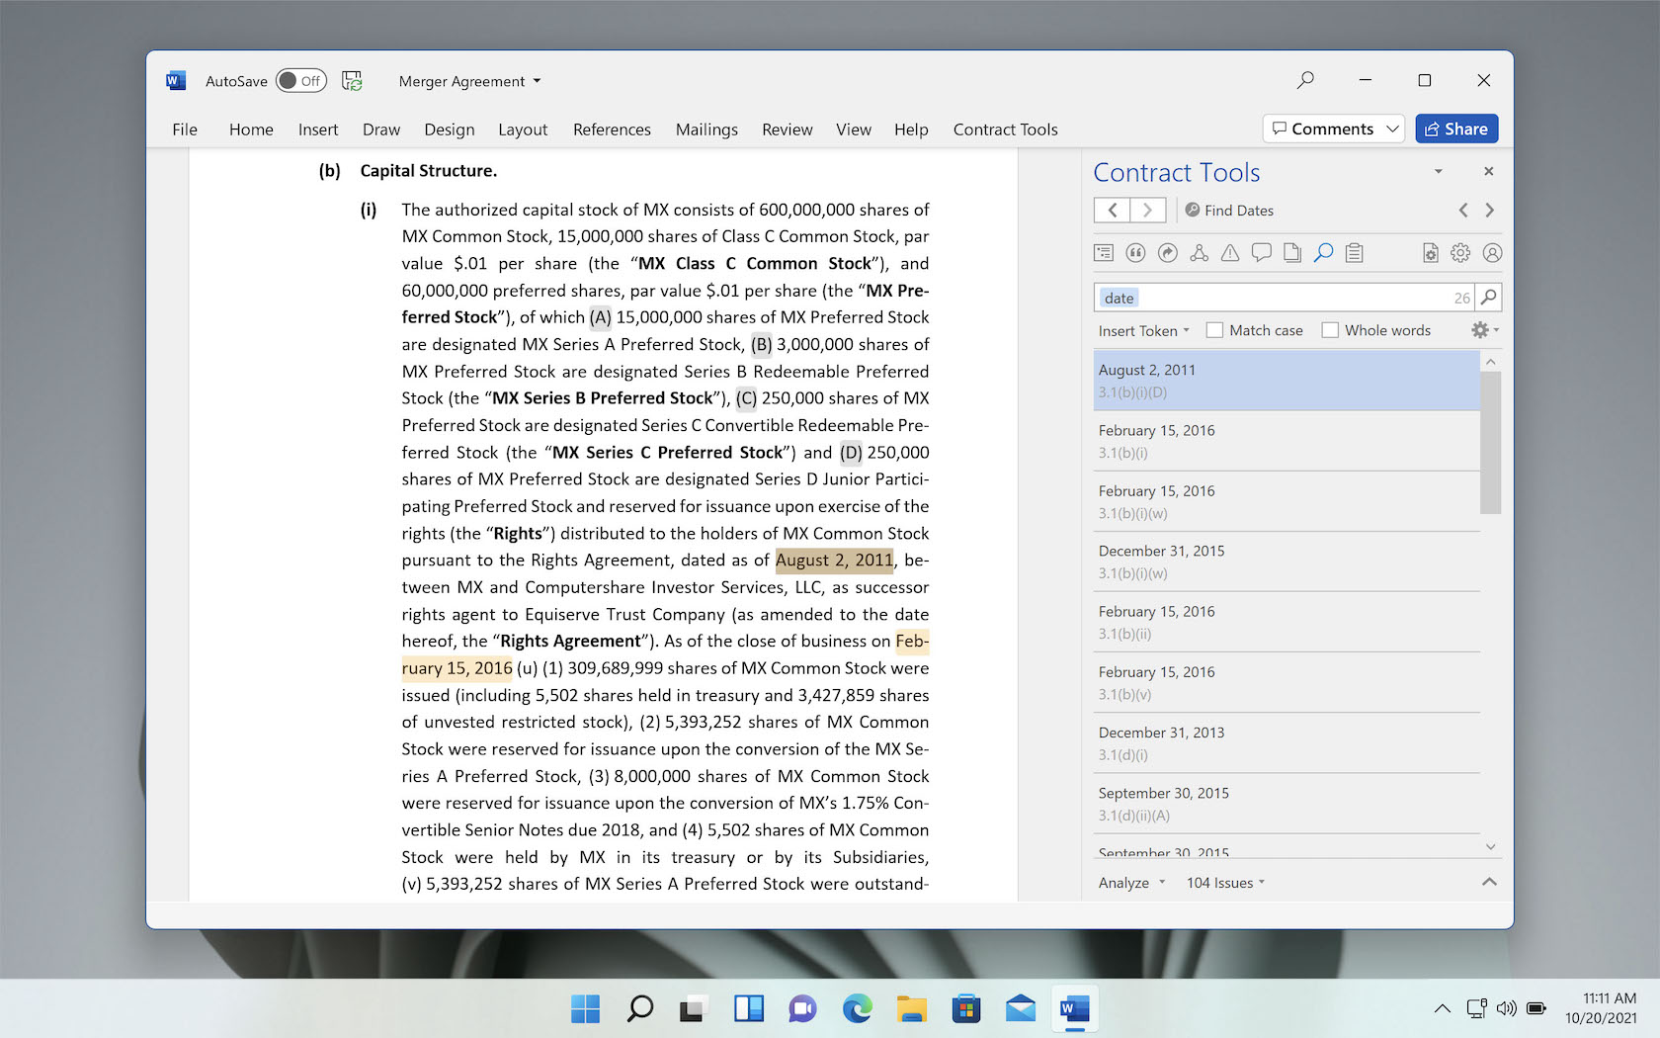Expand the Comments button dropdown arrow

(1392, 129)
